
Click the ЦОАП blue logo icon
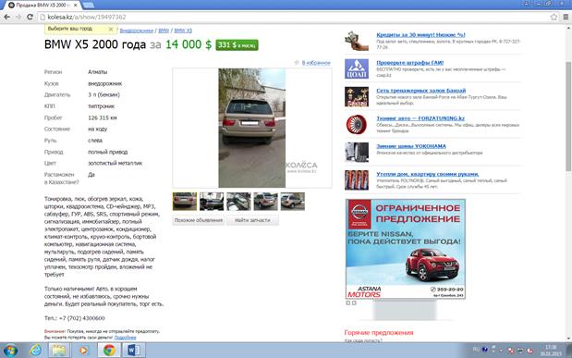coord(357,68)
